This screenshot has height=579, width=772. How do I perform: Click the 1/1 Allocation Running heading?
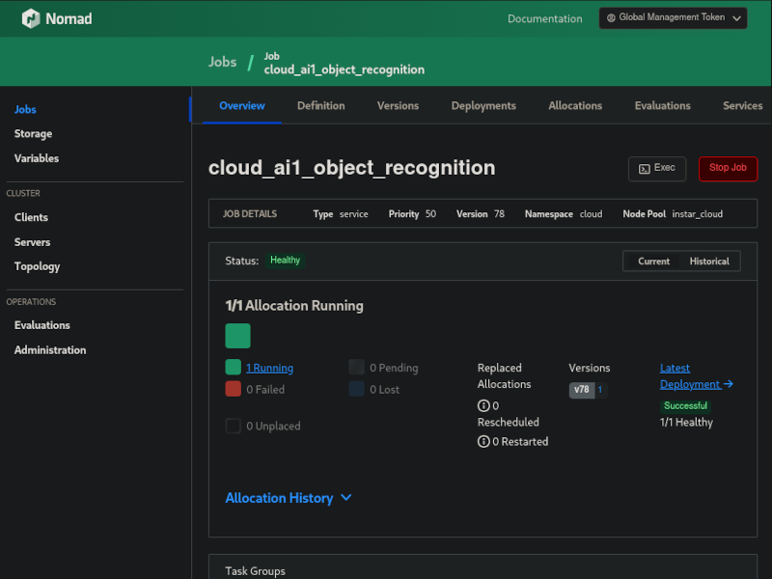pyautogui.click(x=294, y=306)
